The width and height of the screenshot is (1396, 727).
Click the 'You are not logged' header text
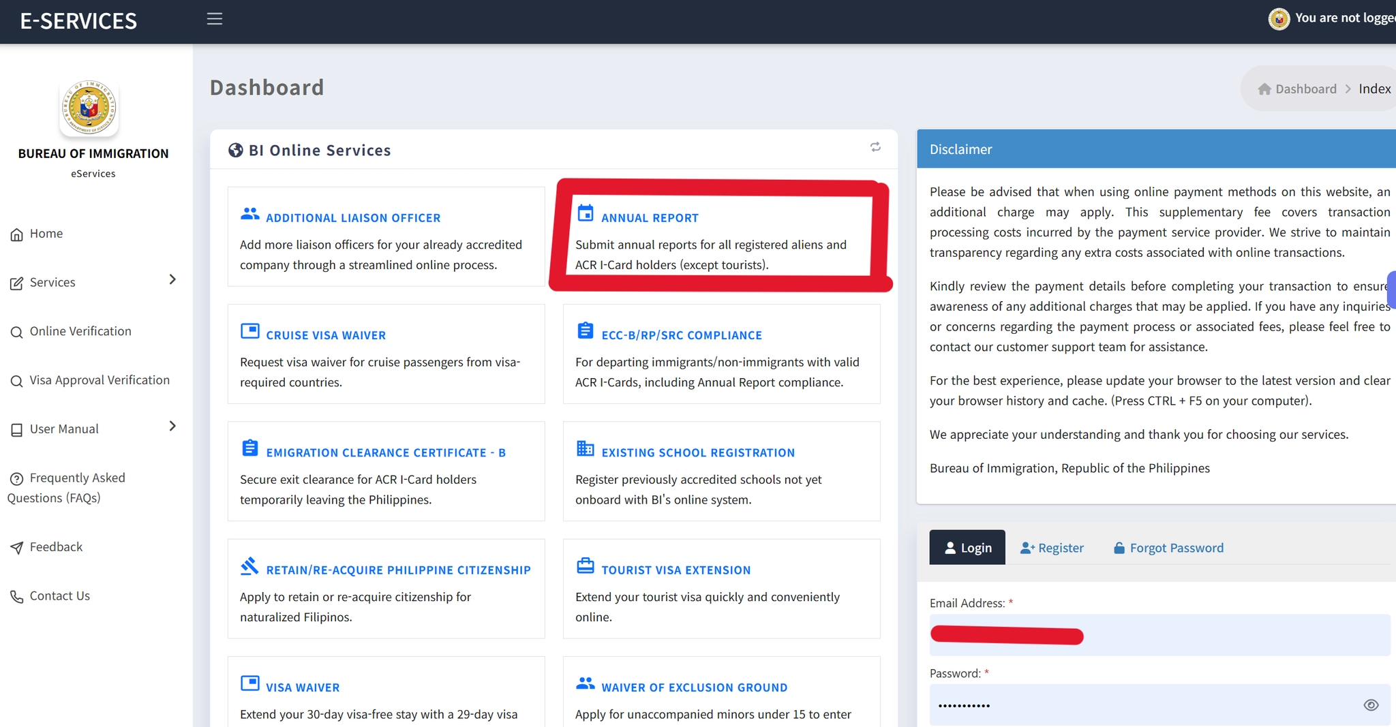(x=1345, y=18)
